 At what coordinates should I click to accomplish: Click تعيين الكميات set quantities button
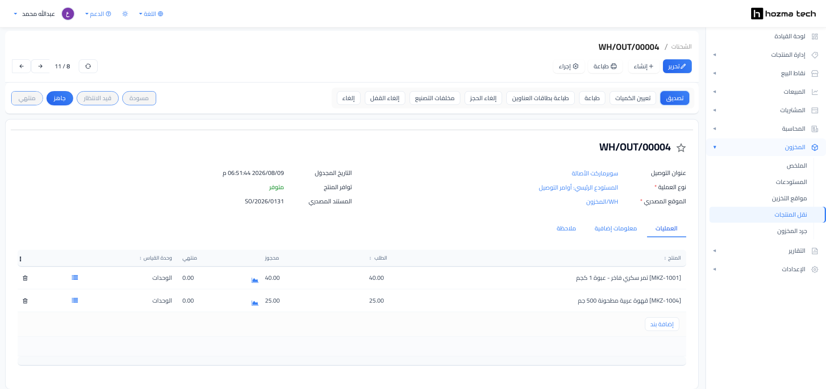coord(633,98)
